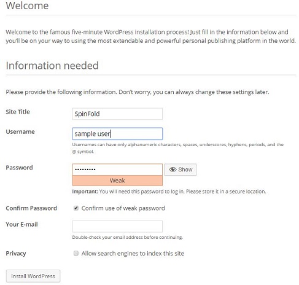The image size is (299, 285).
Task: Click the 'Double-check your email address' hint
Action: (127, 237)
